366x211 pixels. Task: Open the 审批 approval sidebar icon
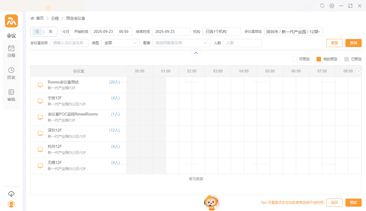point(11,95)
